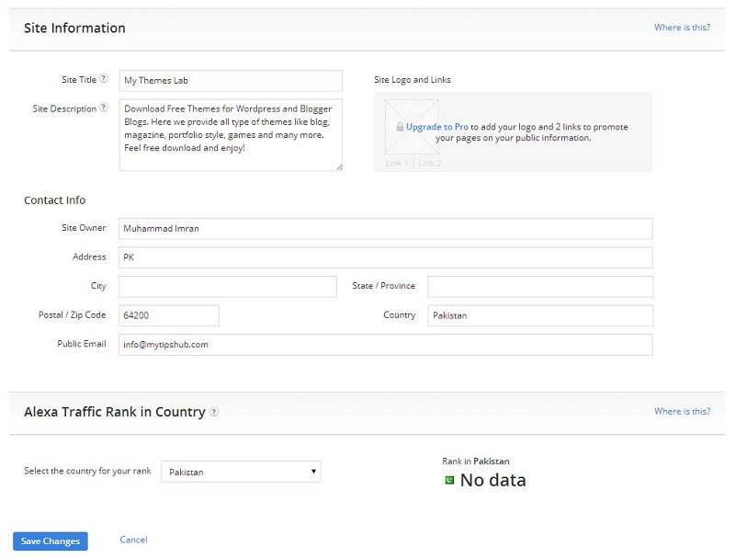The image size is (735, 558).
Task: Click the site logo placeholder image
Action: [412, 126]
